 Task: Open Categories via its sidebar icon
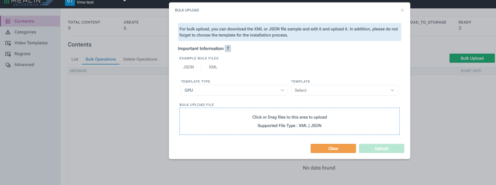tap(8, 32)
